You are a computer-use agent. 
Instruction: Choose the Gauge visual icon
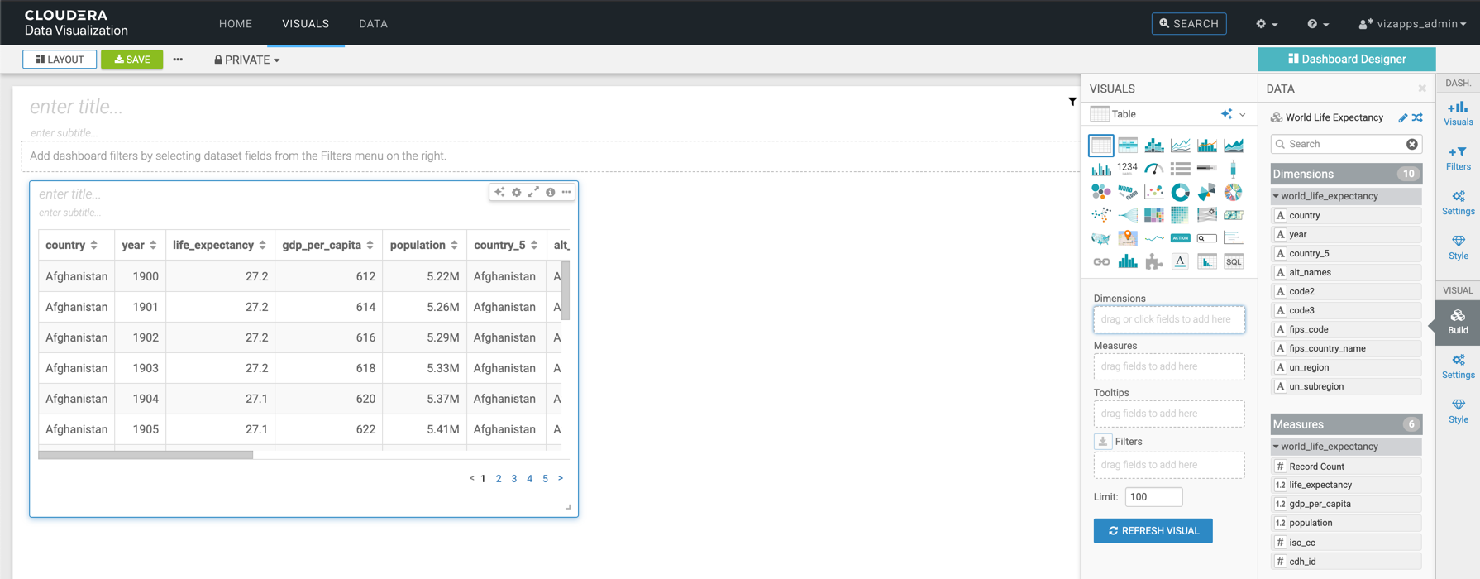[1153, 169]
